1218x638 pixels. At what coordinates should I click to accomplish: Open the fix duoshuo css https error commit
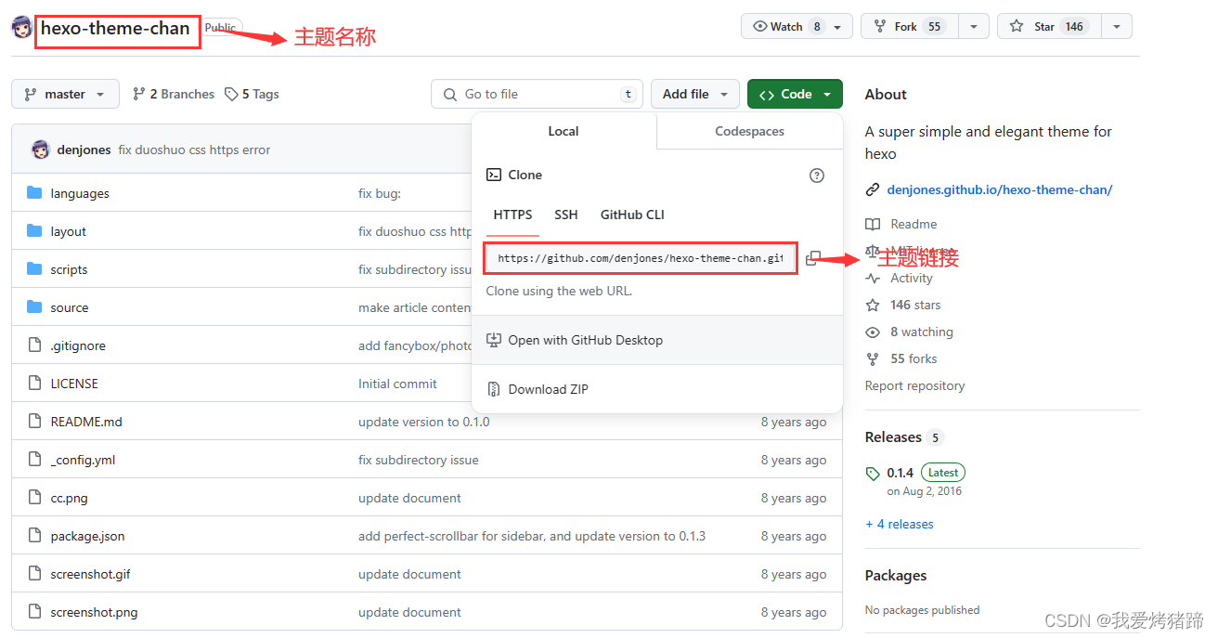194,150
